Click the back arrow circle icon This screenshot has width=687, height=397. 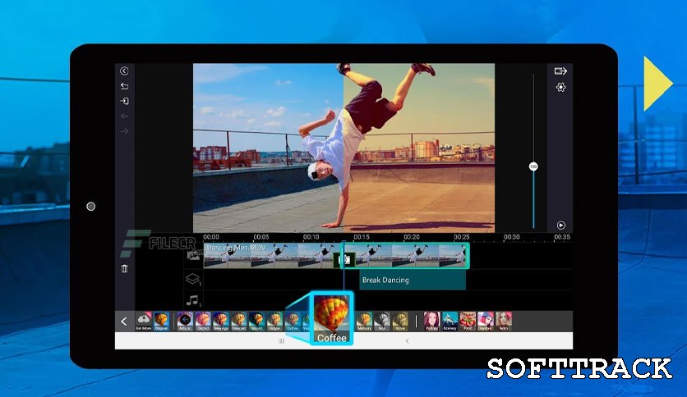[124, 71]
